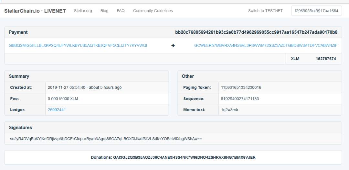Click the 'Paging Token:' label
The width and height of the screenshot is (349, 170).
(x=197, y=87)
